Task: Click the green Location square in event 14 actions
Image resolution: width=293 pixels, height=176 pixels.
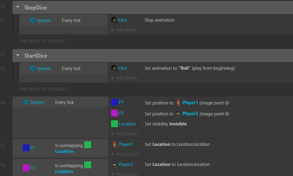Action: [x=114, y=124]
